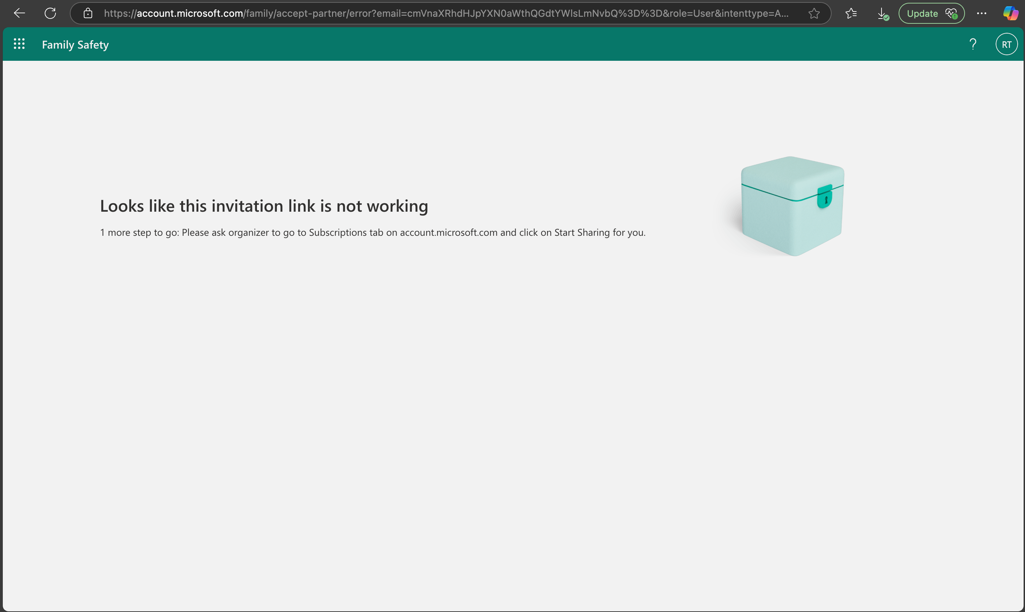Click the 'invitation link is not working' heading

point(264,206)
